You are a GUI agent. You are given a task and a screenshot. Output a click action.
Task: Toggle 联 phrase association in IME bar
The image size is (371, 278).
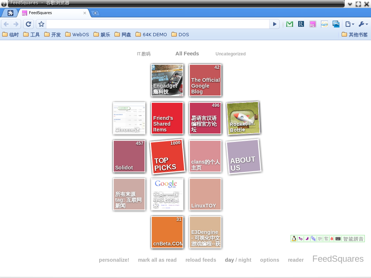tap(320, 239)
